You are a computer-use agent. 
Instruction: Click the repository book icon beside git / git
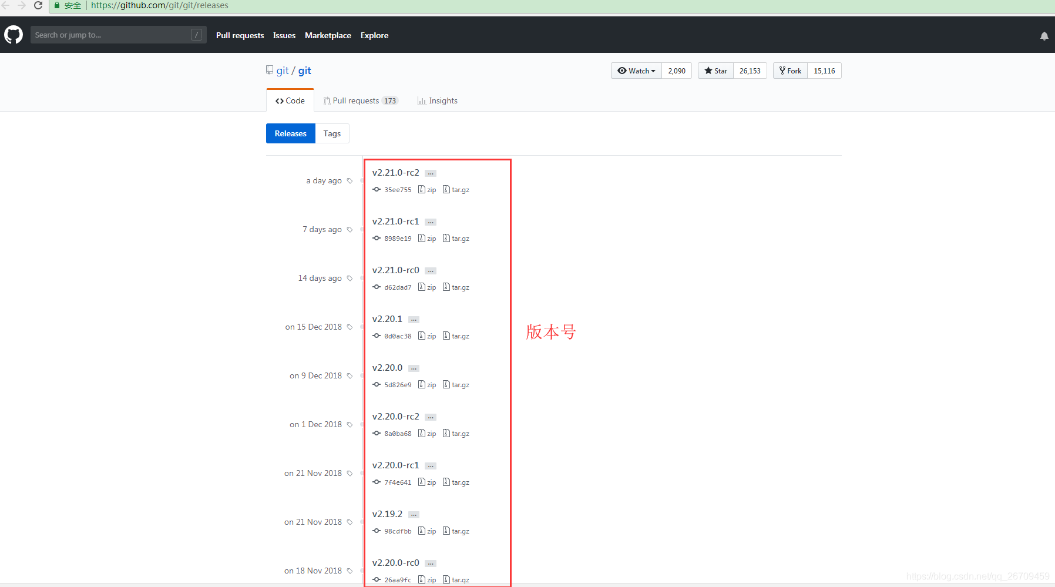coord(270,71)
